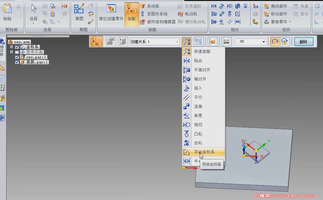
Task: Toggle visibility checkbox for 坐标系
Action: (17, 47)
